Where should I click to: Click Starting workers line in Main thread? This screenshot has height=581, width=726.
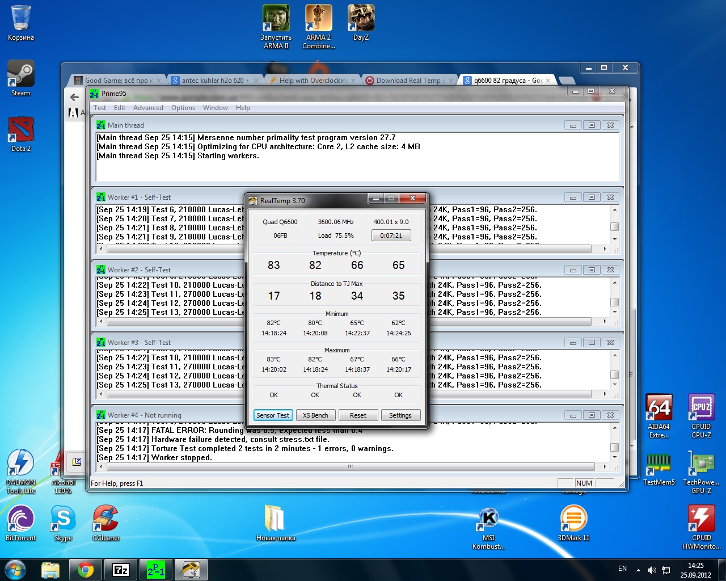(178, 156)
